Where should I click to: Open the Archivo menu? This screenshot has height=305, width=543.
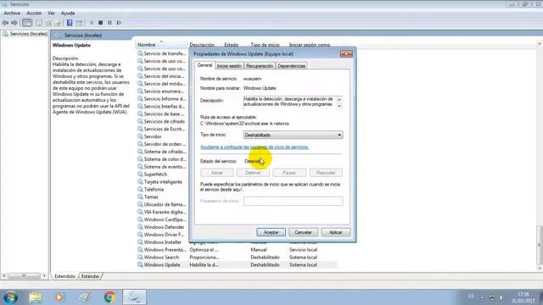(12, 14)
